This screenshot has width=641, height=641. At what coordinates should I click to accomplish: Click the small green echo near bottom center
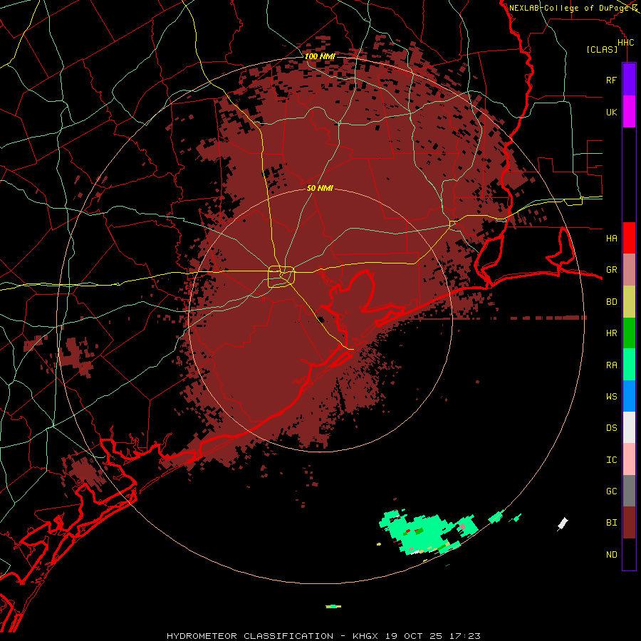(333, 606)
